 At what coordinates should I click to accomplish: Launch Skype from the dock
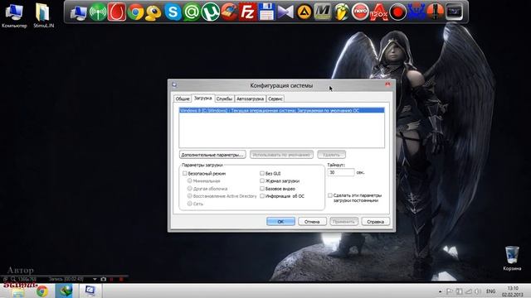click(x=173, y=12)
